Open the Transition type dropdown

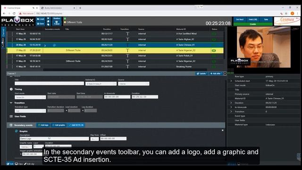pos(30,111)
